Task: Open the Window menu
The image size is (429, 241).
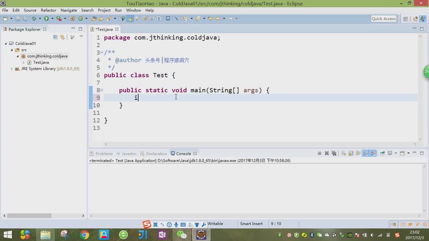Action: [133, 10]
